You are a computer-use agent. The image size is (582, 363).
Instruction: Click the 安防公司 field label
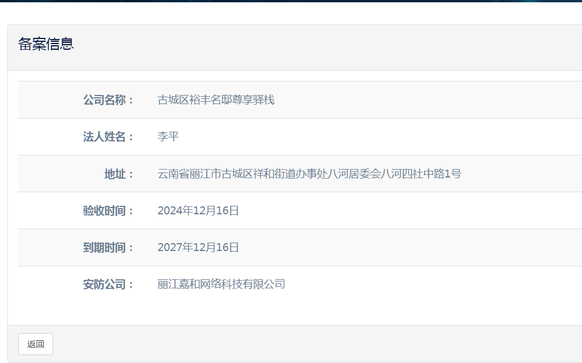[108, 284]
